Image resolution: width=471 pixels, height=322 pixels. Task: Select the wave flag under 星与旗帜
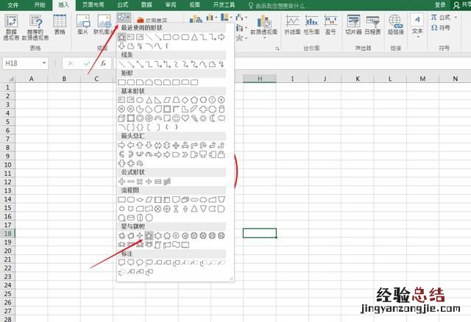coord(176,245)
